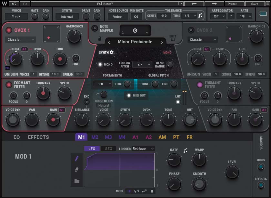
Task: Open OVOX 2 Classic mode dropdown
Action: (x=203, y=40)
